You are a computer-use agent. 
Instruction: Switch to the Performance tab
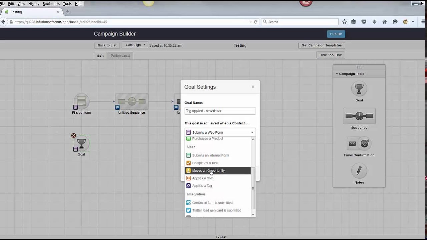[120, 56]
